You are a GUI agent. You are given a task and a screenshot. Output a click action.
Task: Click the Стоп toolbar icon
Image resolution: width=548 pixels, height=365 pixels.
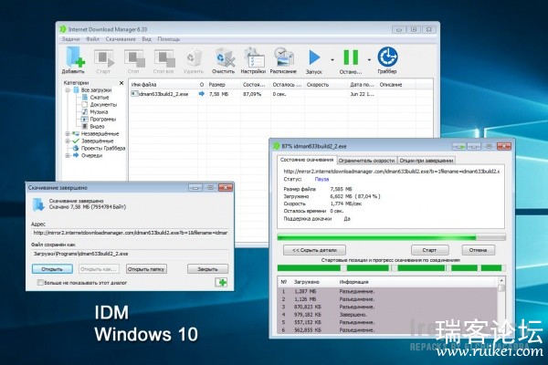click(x=134, y=58)
